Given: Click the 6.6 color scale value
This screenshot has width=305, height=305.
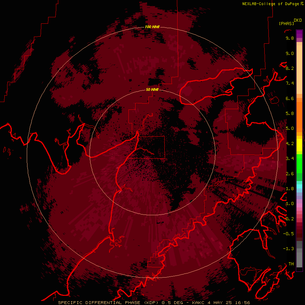Looking at the screenshot, I should (x=290, y=98).
